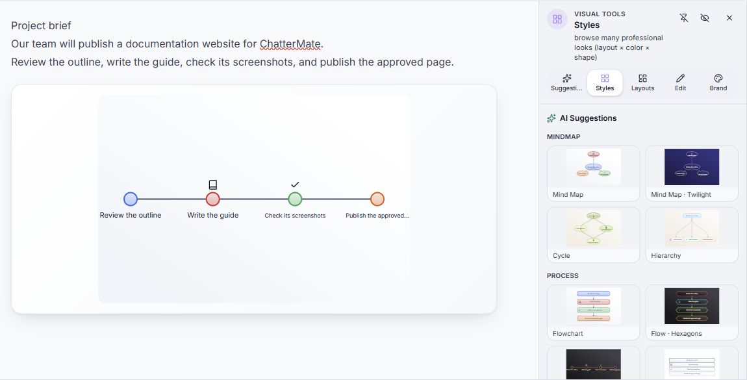Click the blue Review the outline node
Screen dimensions: 747x380
click(x=131, y=199)
